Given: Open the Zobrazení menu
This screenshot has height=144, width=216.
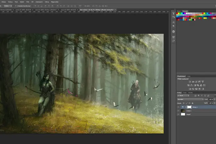Looking at the screenshot, I should tap(39, 2).
